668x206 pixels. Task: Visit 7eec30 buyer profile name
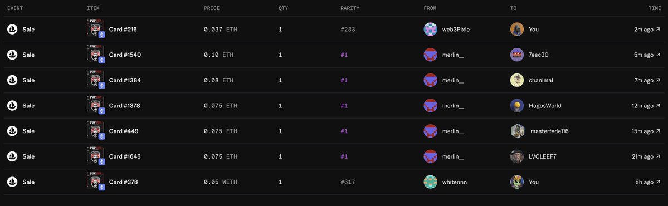click(x=539, y=55)
